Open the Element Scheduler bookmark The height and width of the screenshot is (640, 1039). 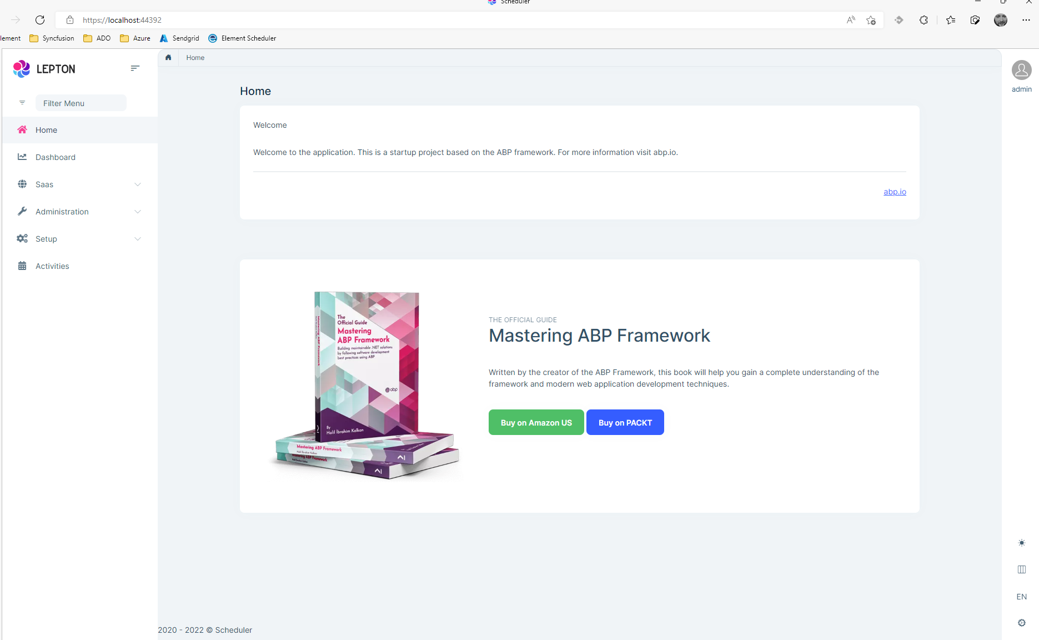[242, 38]
